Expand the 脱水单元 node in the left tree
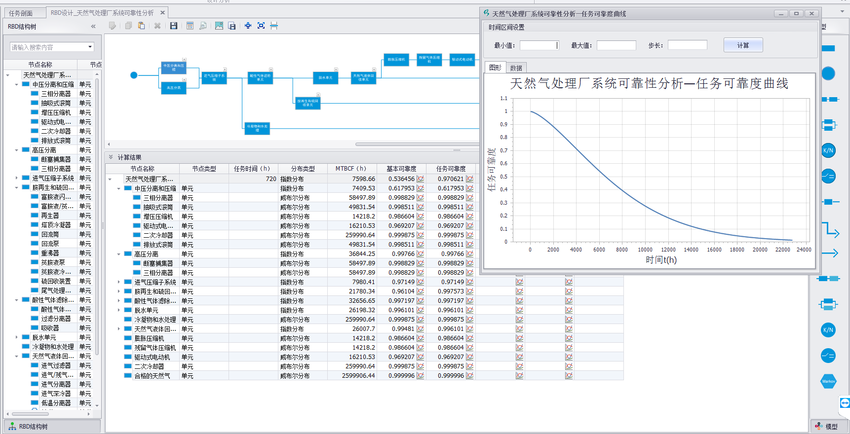This screenshot has height=434, width=850. pos(16,338)
